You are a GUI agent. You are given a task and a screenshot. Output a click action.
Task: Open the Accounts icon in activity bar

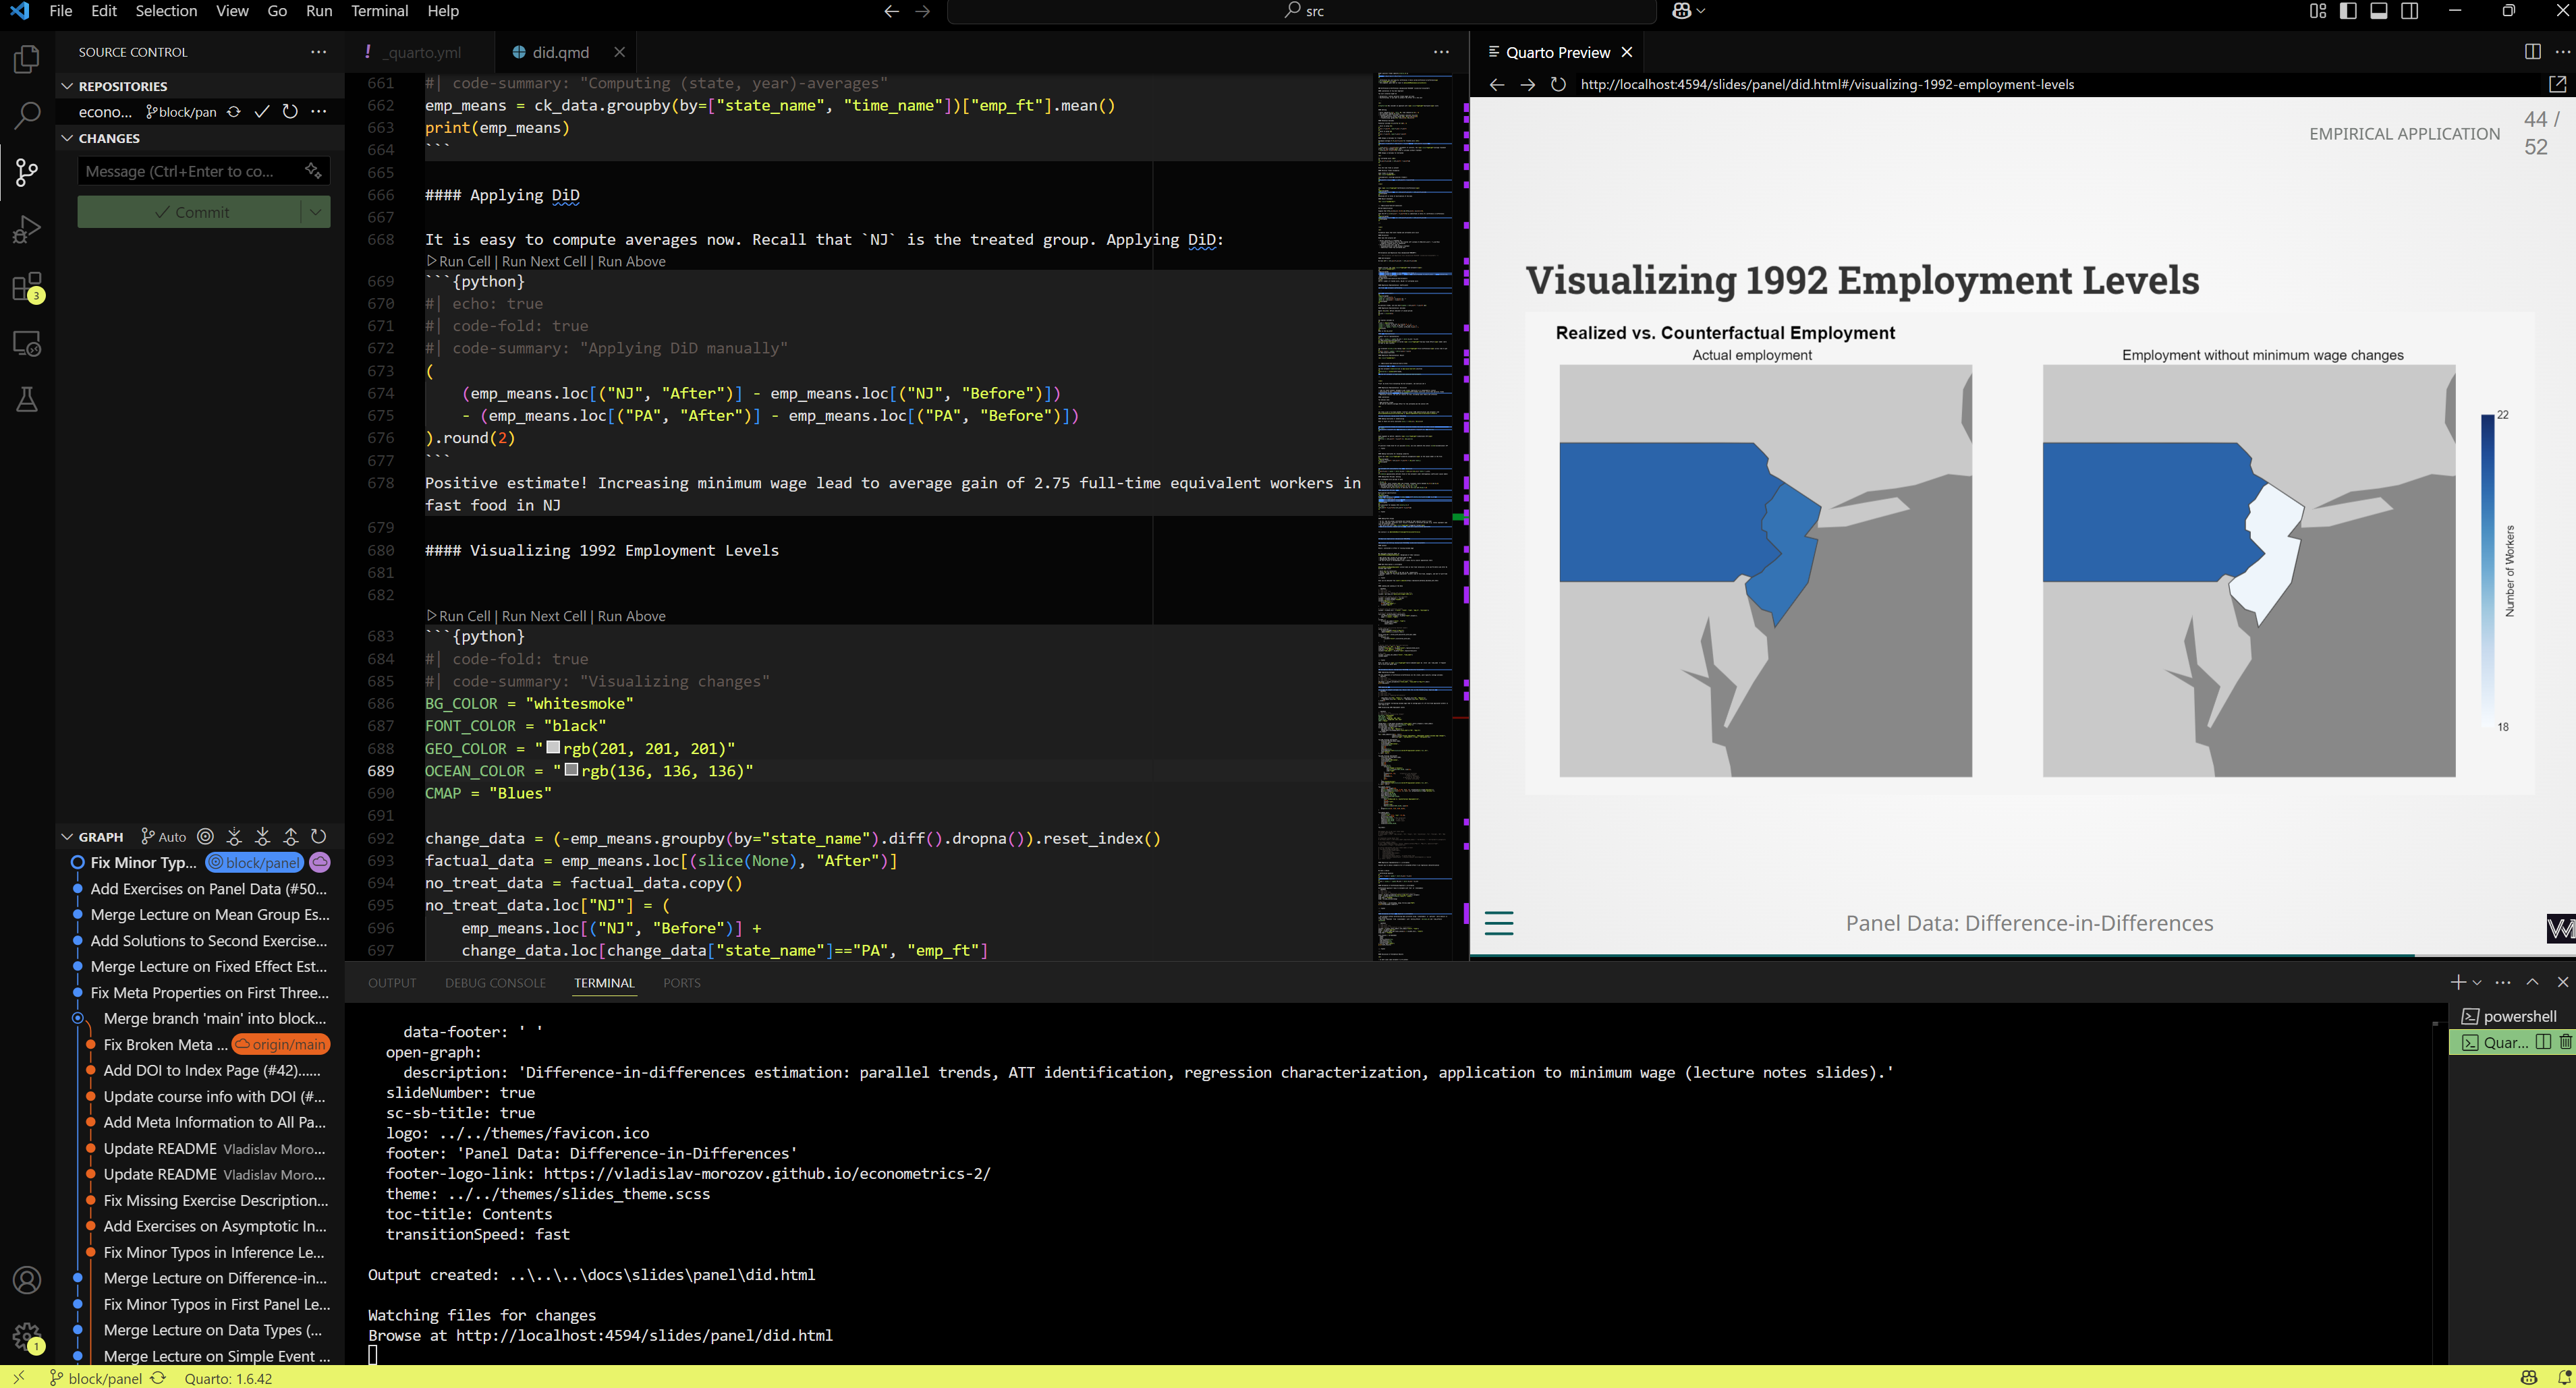(x=27, y=1280)
